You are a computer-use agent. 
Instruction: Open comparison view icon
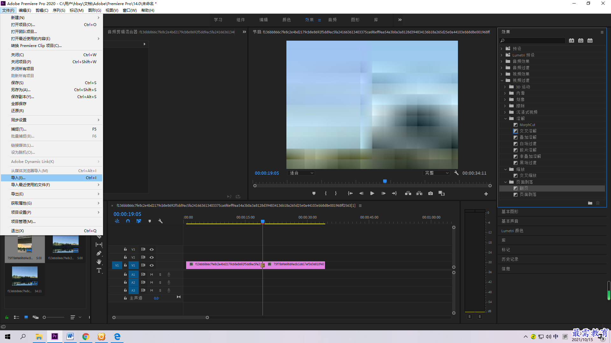coord(441,193)
